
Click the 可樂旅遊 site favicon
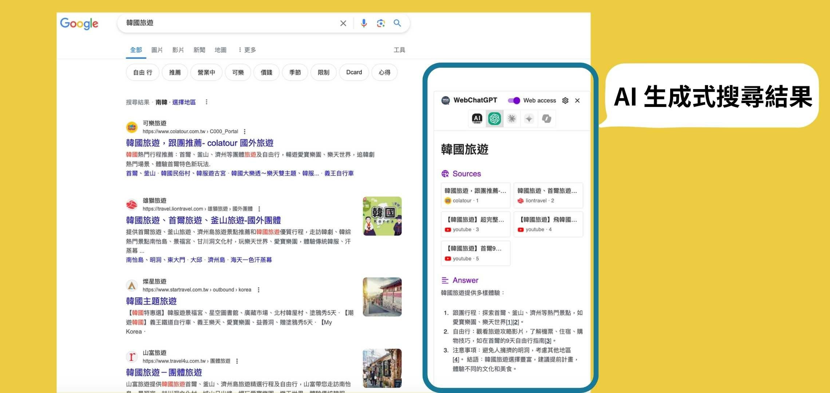pyautogui.click(x=132, y=127)
